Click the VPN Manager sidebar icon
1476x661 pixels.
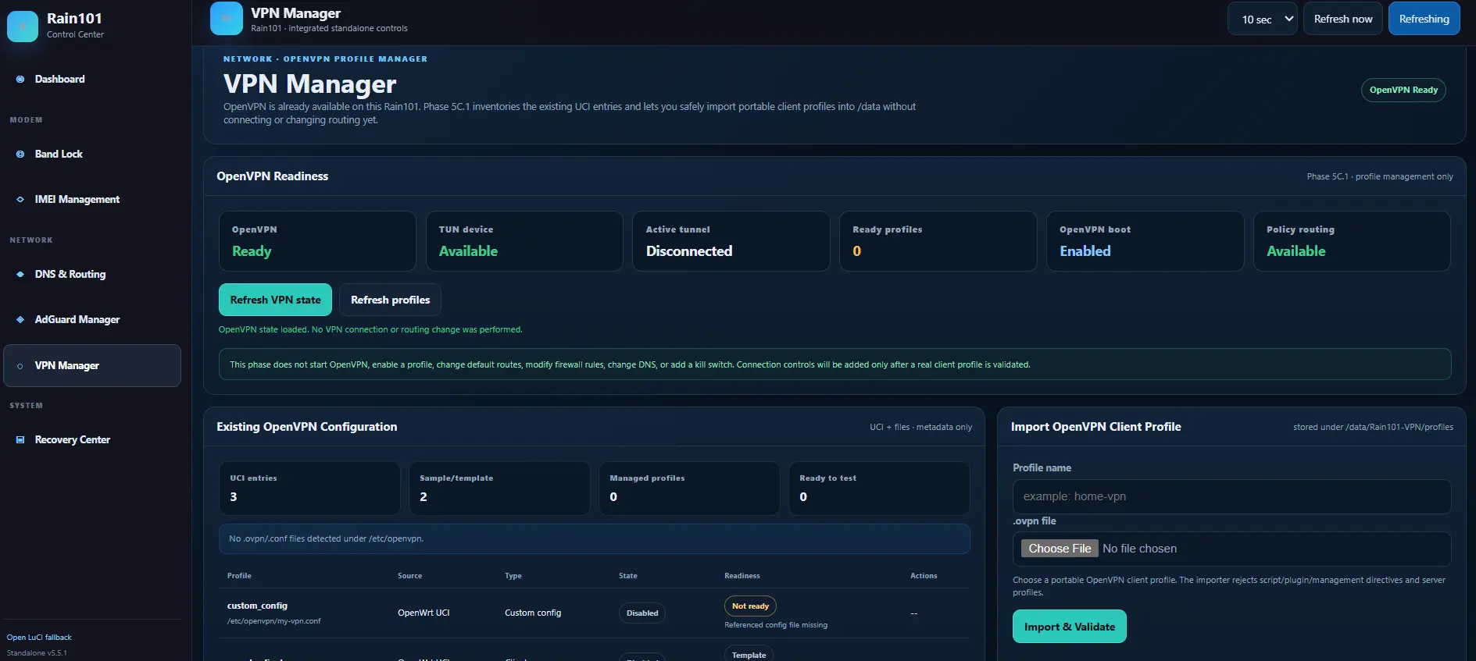[20, 366]
